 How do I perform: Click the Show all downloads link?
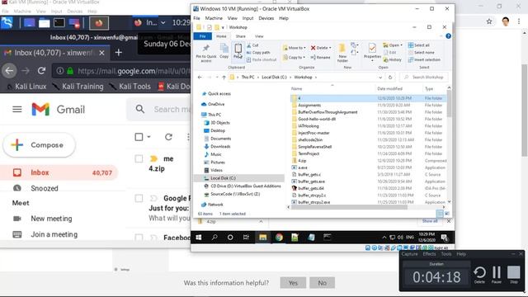430,221
